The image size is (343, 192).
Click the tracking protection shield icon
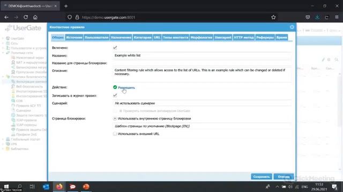70,17
